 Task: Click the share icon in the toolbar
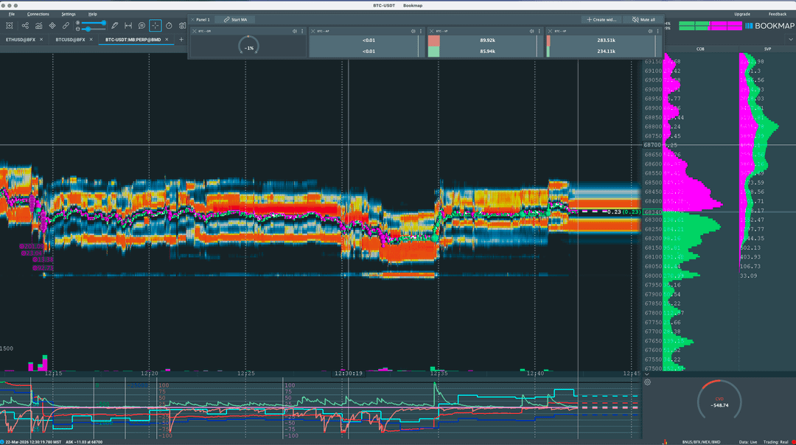pos(25,26)
